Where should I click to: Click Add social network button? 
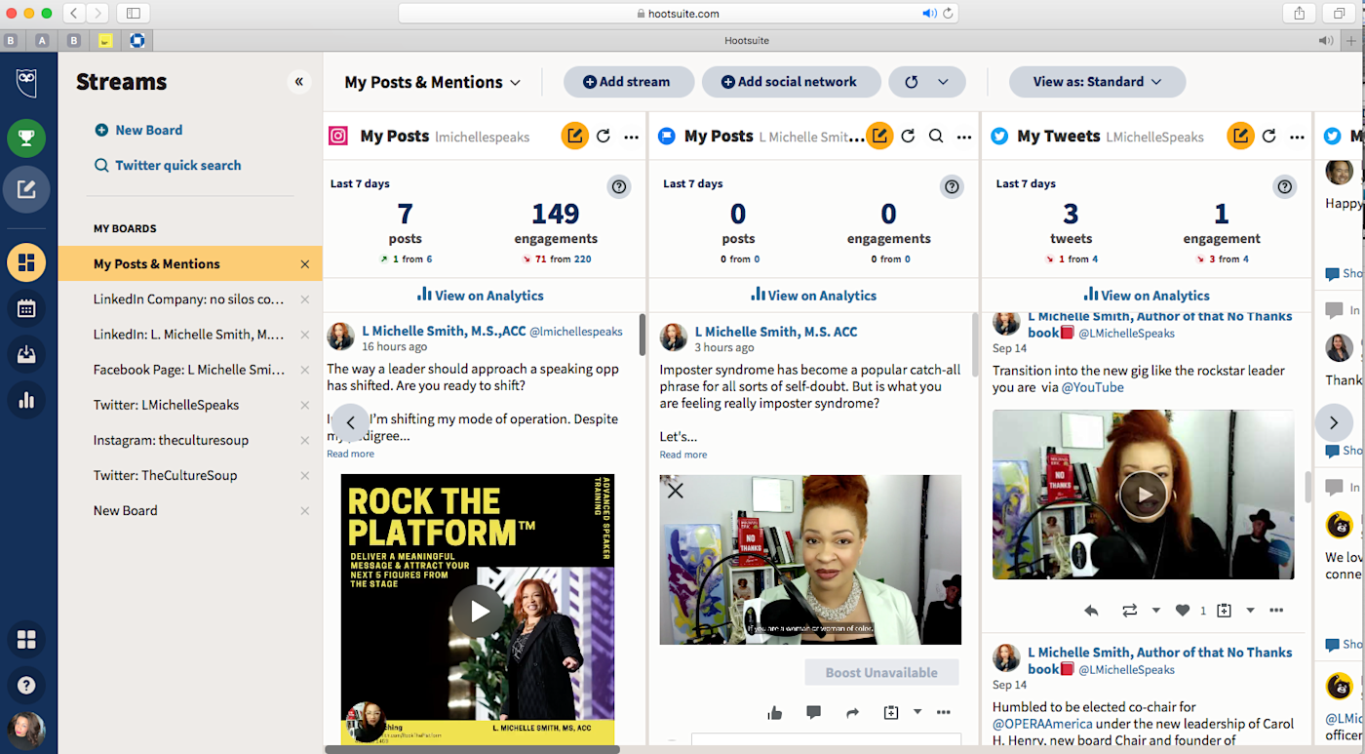[791, 82]
